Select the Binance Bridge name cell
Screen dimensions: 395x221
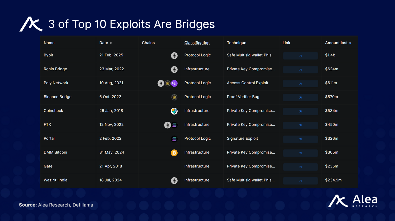(x=57, y=97)
